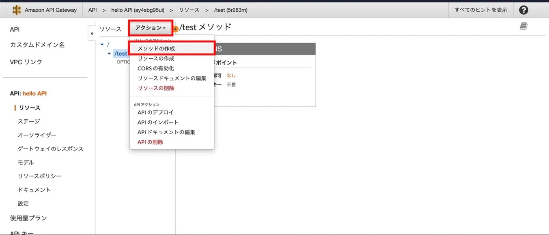Viewport: 549px width, 235px height.
Task: Choose リソースの削除 from the menu
Action: click(x=156, y=88)
